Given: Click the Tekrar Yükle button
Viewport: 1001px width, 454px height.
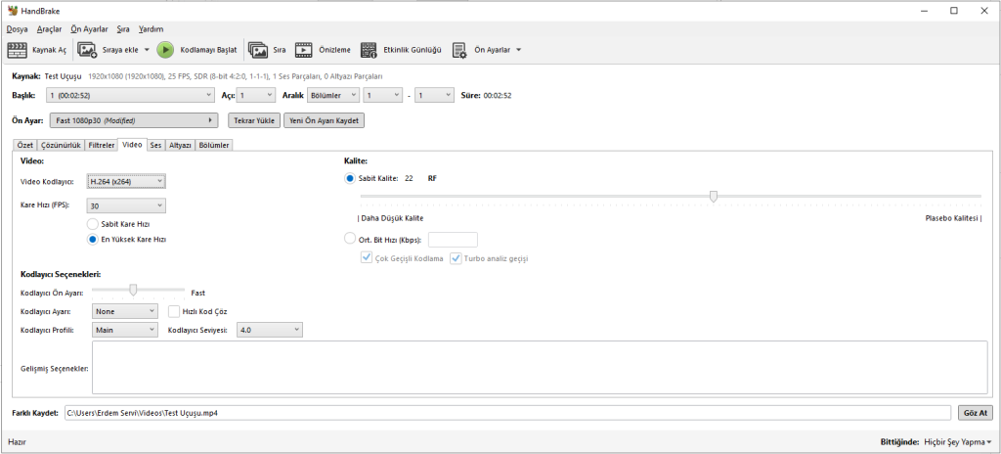Looking at the screenshot, I should coord(254,121).
